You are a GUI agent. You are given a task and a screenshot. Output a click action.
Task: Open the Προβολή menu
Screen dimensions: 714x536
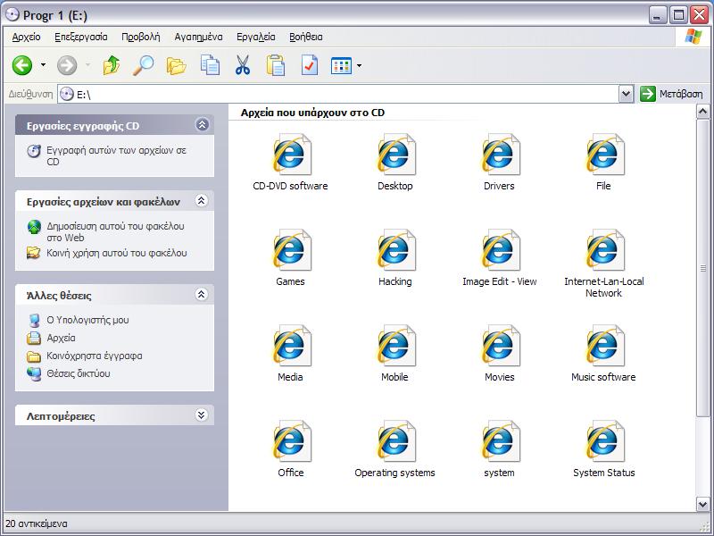(x=141, y=37)
